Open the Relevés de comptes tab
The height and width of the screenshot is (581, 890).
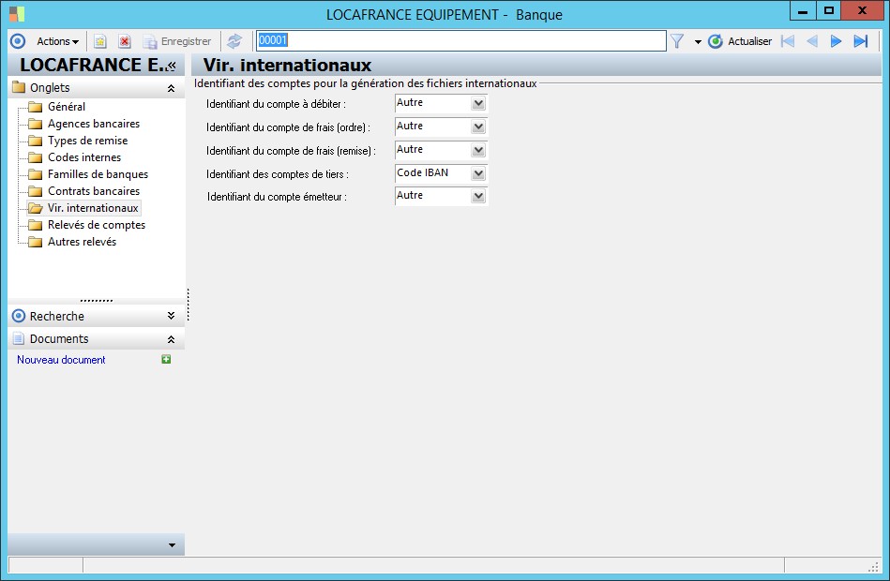click(97, 225)
